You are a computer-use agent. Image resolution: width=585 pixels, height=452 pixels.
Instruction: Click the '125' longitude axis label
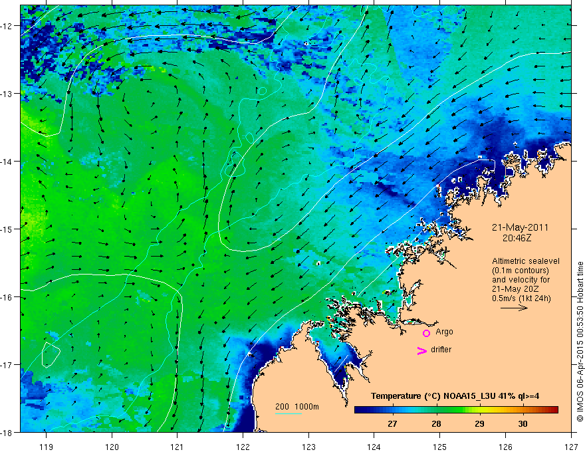(x=440, y=447)
